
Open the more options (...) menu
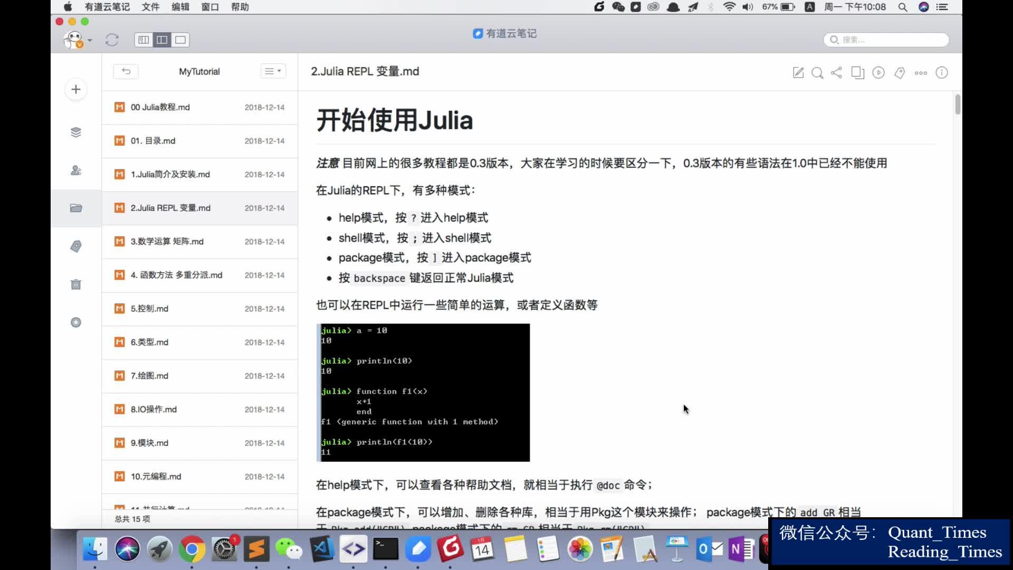920,73
